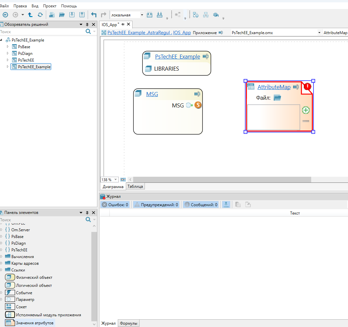Click the red error badge on AttributeMap
This screenshot has height=327, width=348.
point(307,87)
